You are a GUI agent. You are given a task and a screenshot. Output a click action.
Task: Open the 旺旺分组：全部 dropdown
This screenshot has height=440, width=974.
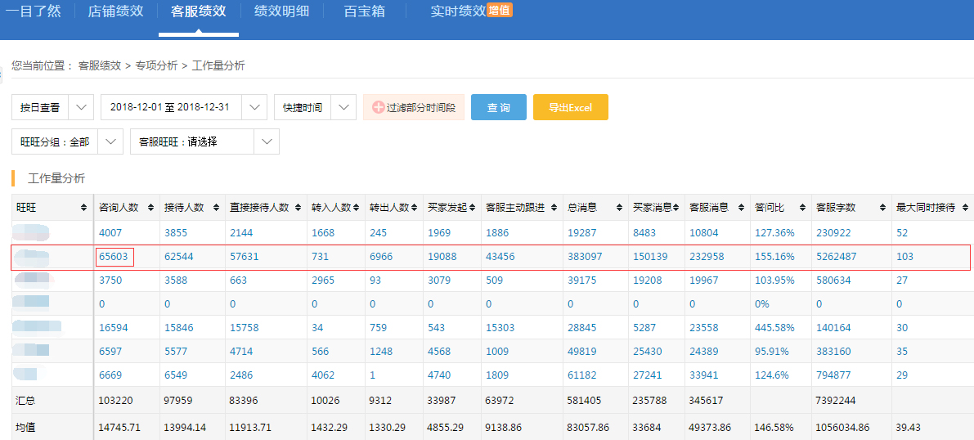pos(110,141)
